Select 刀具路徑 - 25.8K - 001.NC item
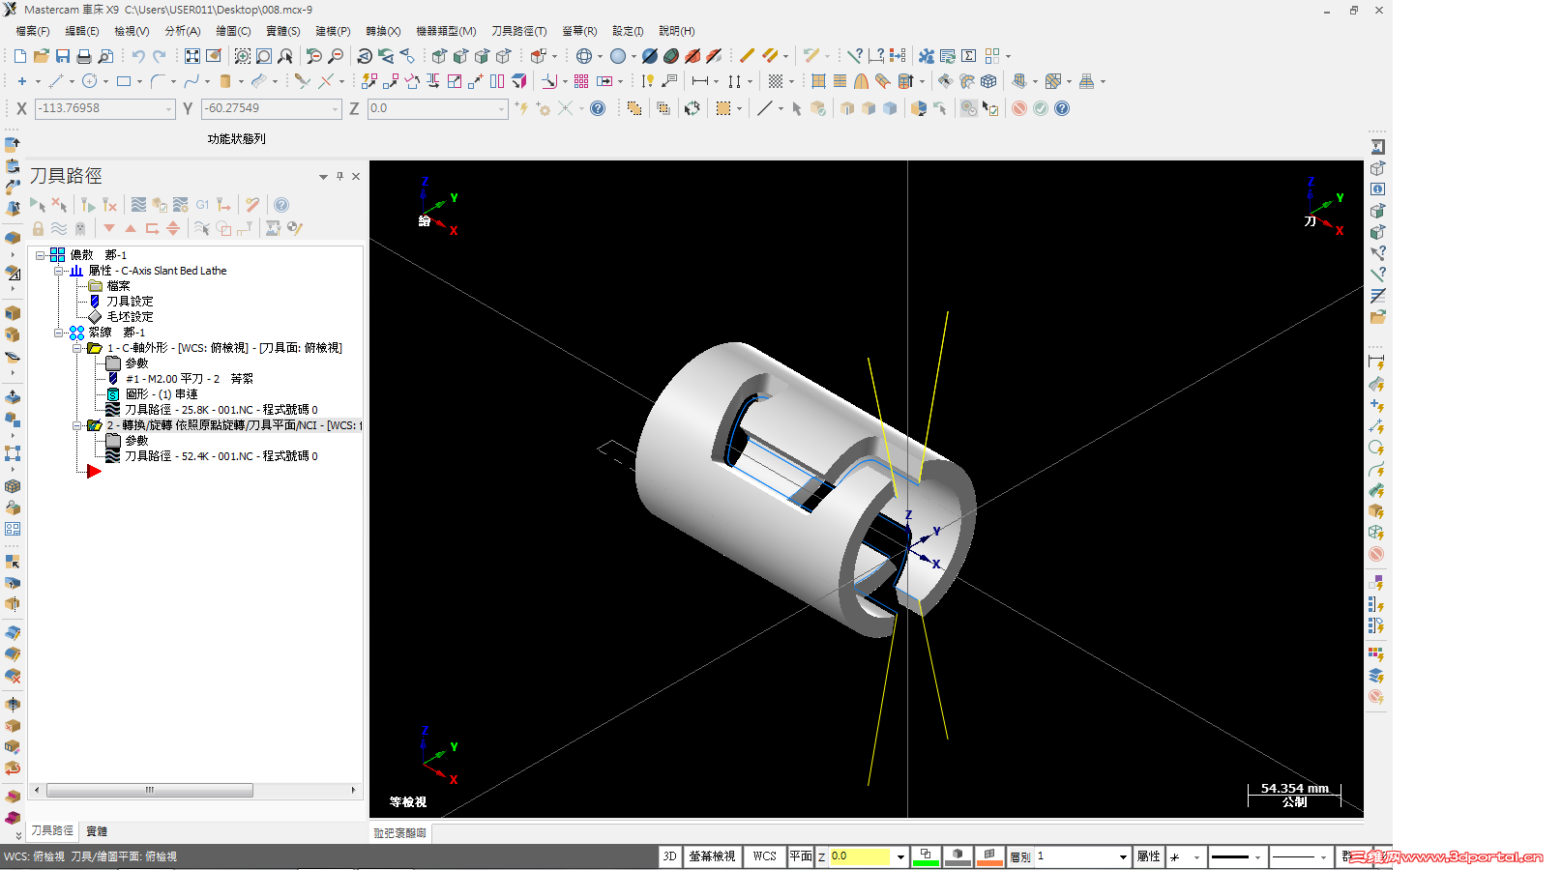Viewport: 1562px width, 870px height. click(x=221, y=410)
